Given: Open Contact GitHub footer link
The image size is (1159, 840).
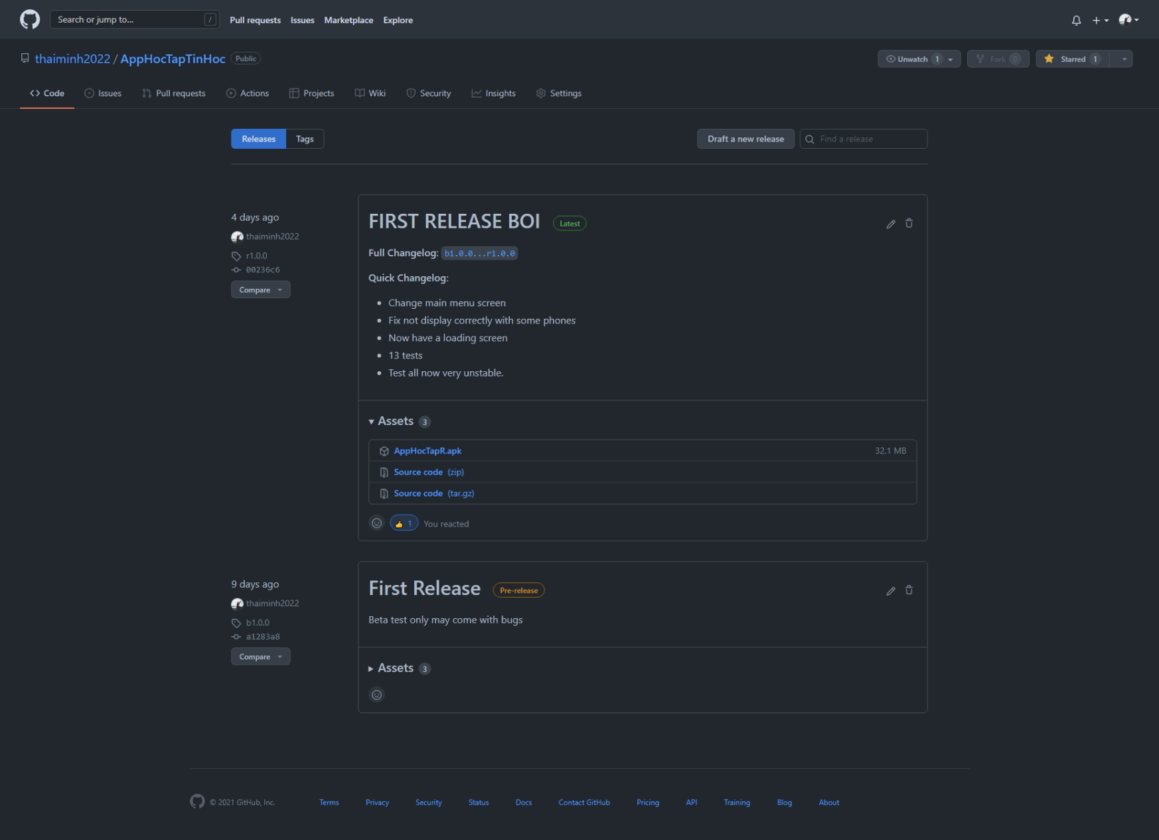Looking at the screenshot, I should [584, 802].
